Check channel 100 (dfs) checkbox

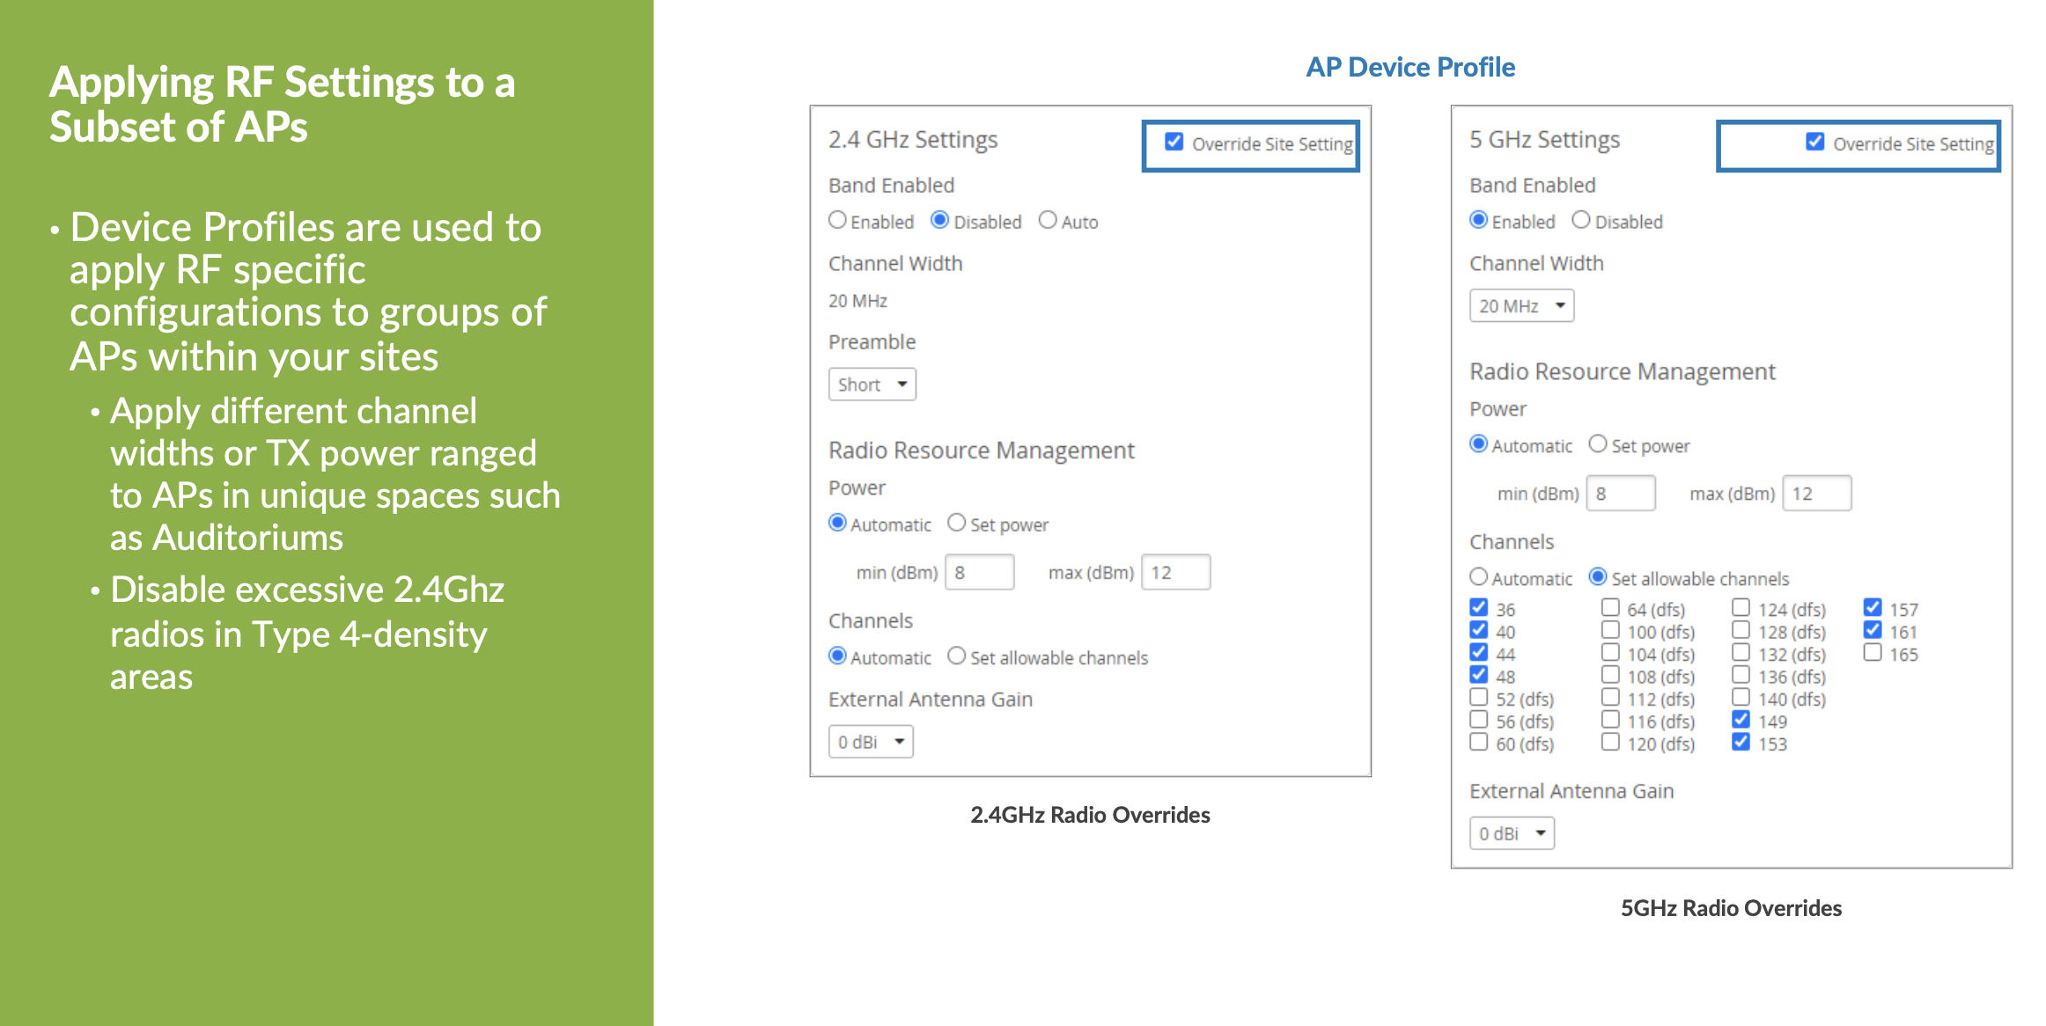pyautogui.click(x=1610, y=630)
